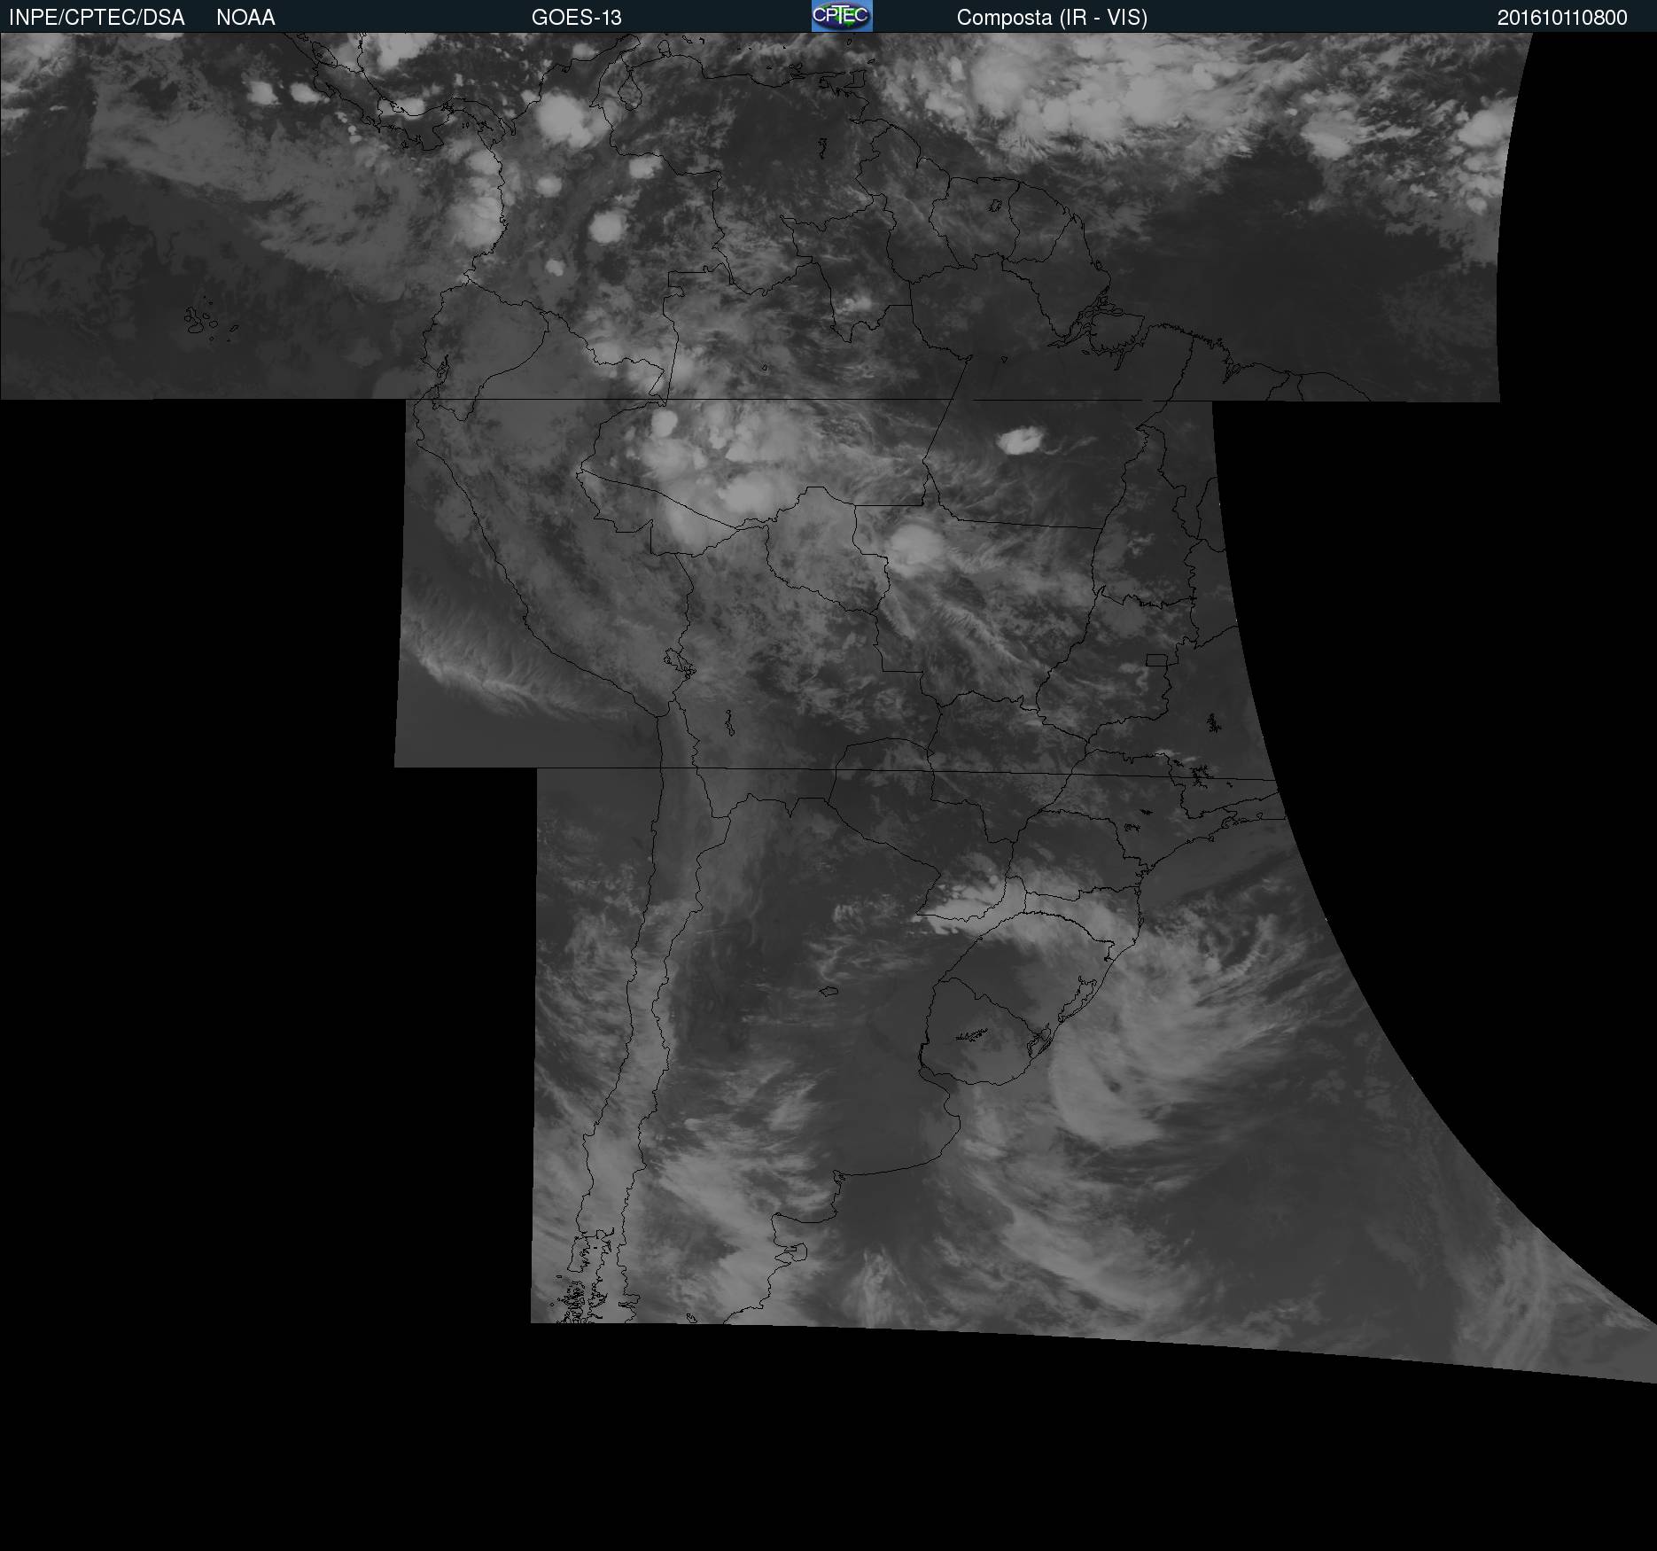This screenshot has height=1551, width=1657.
Task: Click the elongated reservoir outline in central Uruguay
Action: (972, 1034)
